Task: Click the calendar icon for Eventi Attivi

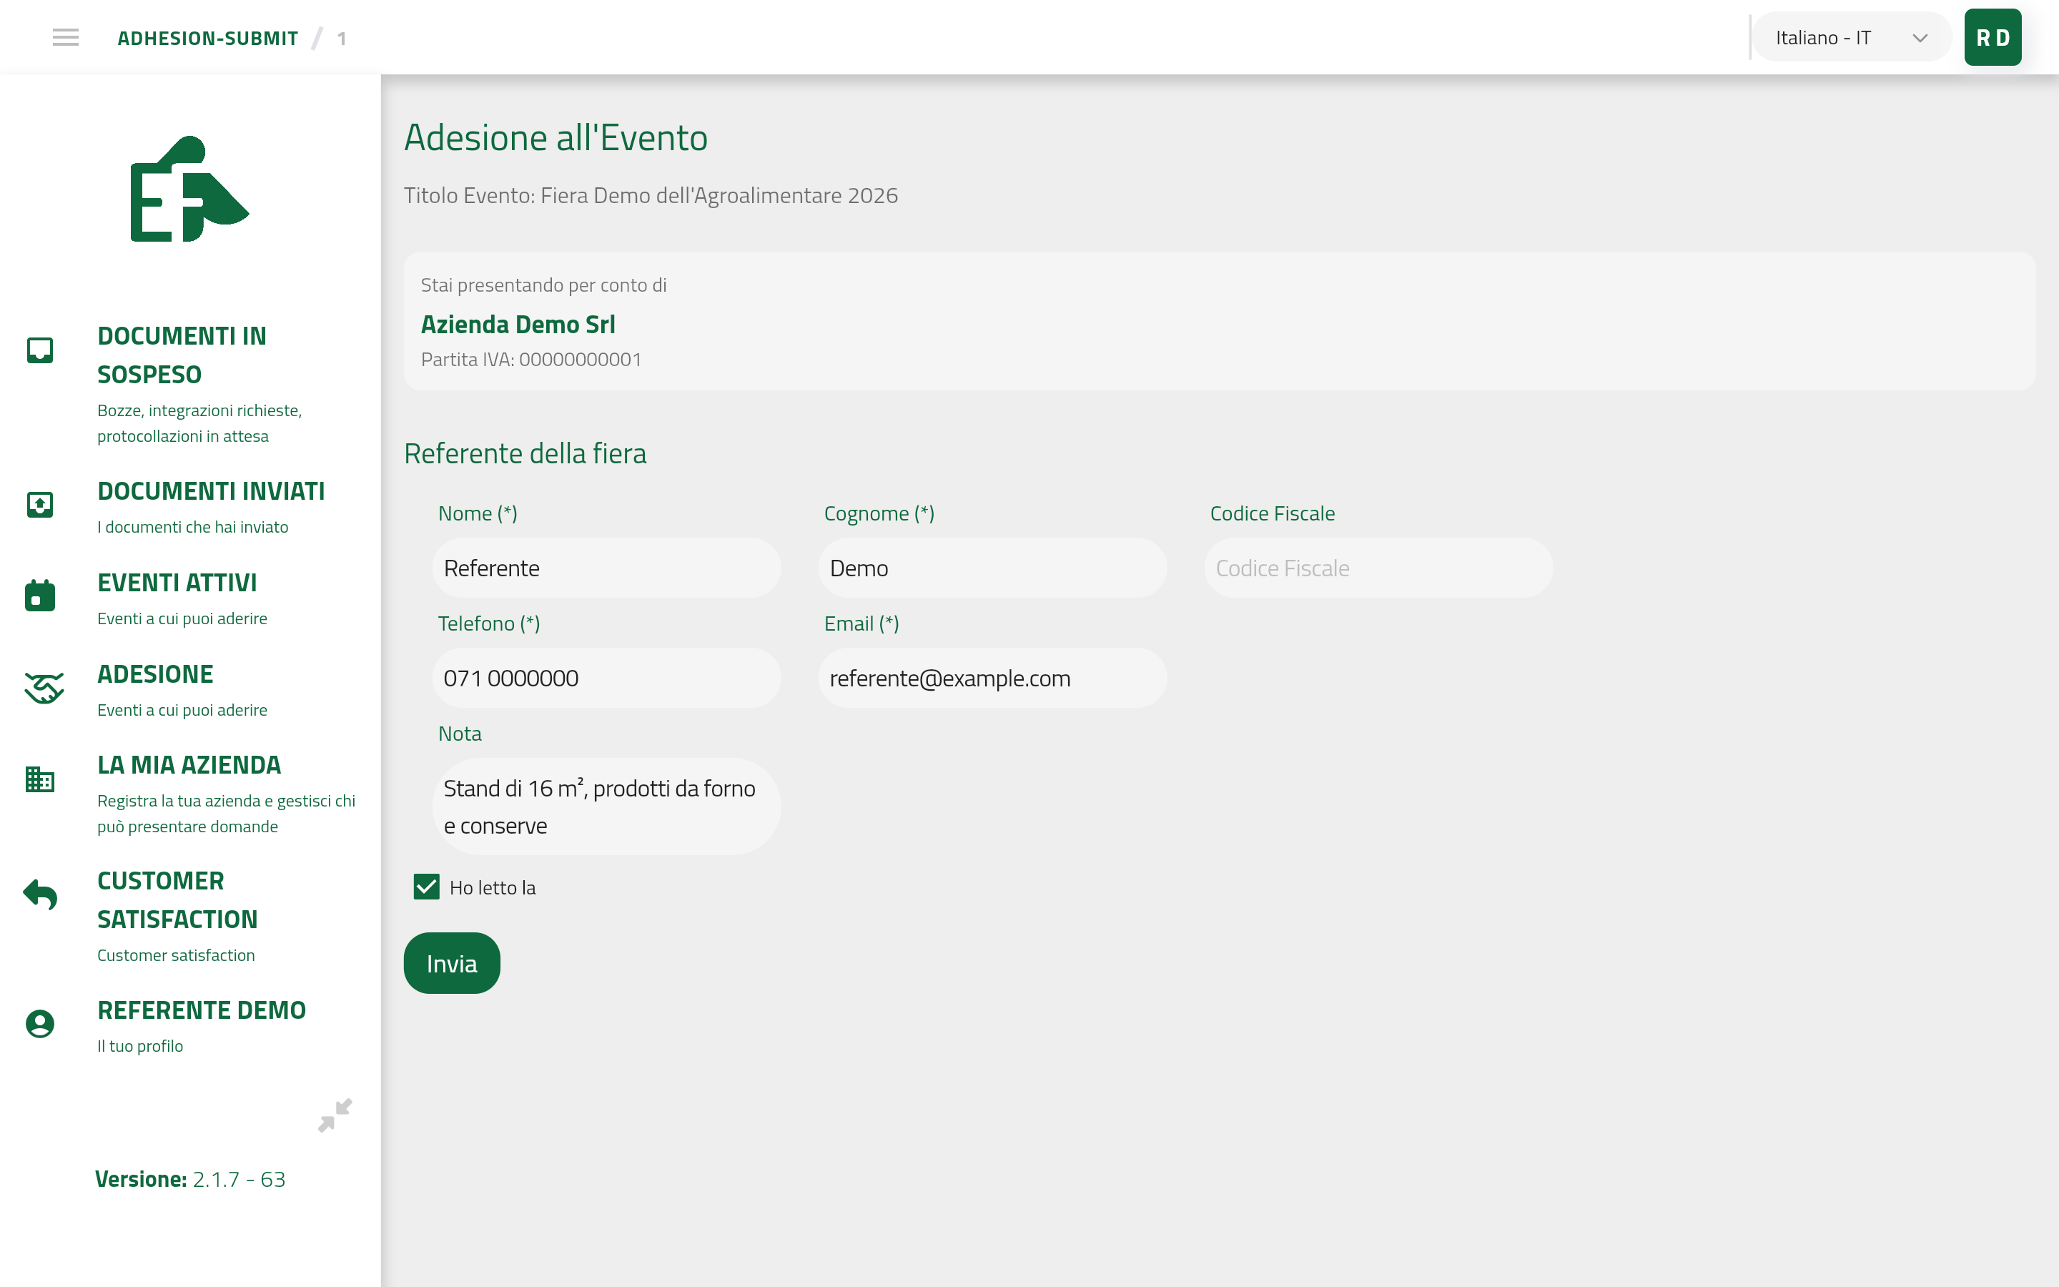Action: coord(40,595)
